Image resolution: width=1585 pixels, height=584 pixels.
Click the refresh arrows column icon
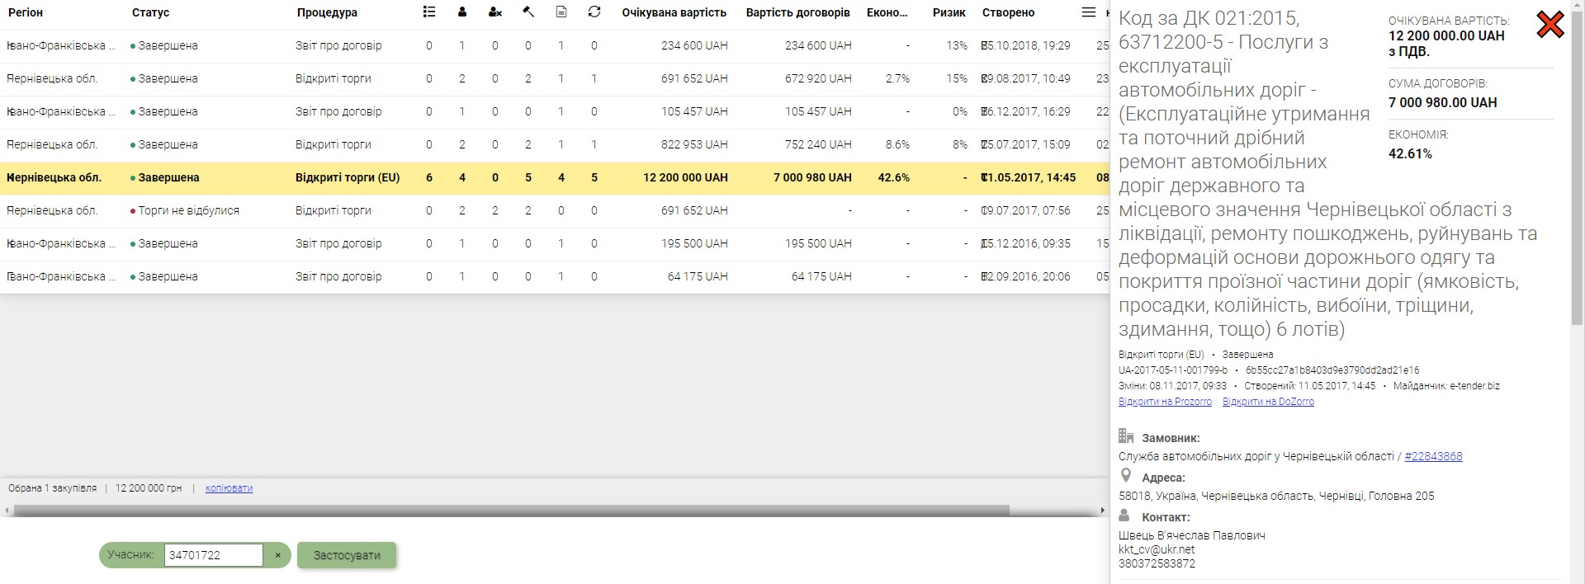tap(594, 12)
